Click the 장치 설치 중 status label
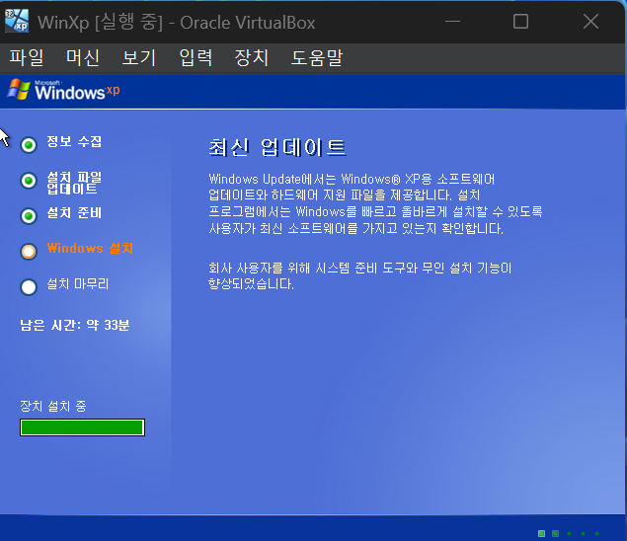This screenshot has width=627, height=541. (x=53, y=407)
